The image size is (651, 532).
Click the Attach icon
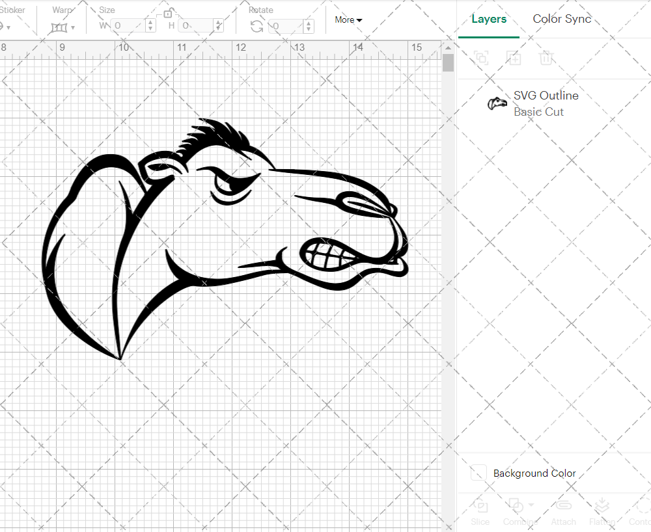(x=564, y=507)
